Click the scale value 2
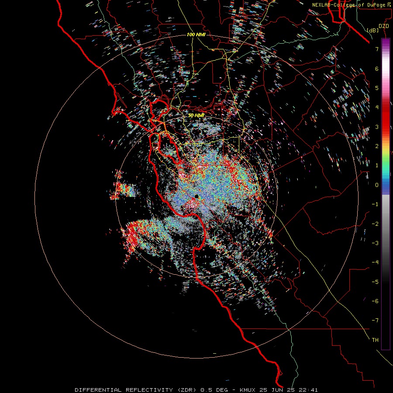This screenshot has height=393, width=393. tap(377, 146)
